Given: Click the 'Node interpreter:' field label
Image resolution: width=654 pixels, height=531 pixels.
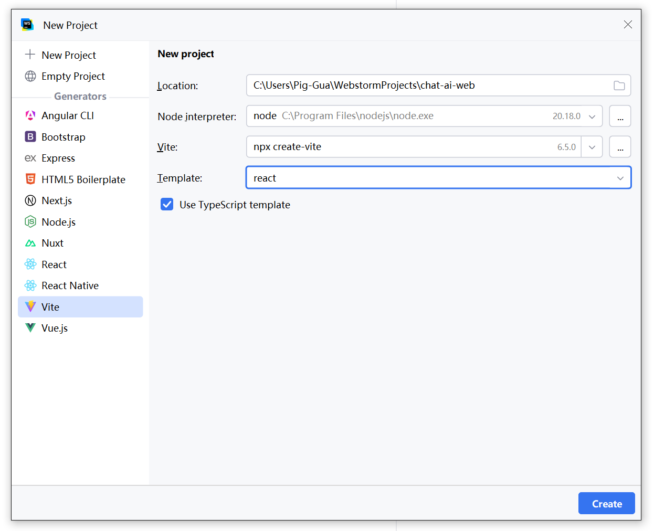Looking at the screenshot, I should coord(197,116).
